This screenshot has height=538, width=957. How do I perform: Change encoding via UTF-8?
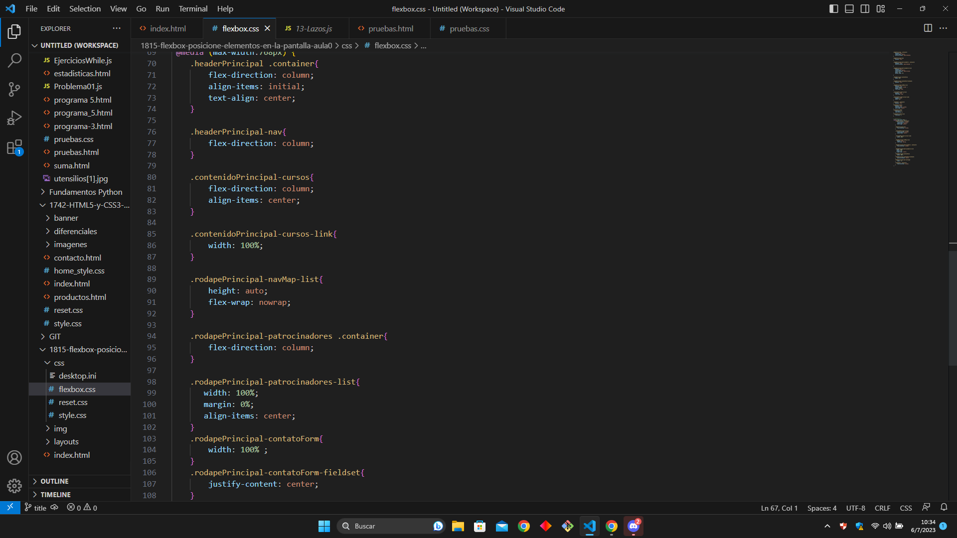(855, 508)
